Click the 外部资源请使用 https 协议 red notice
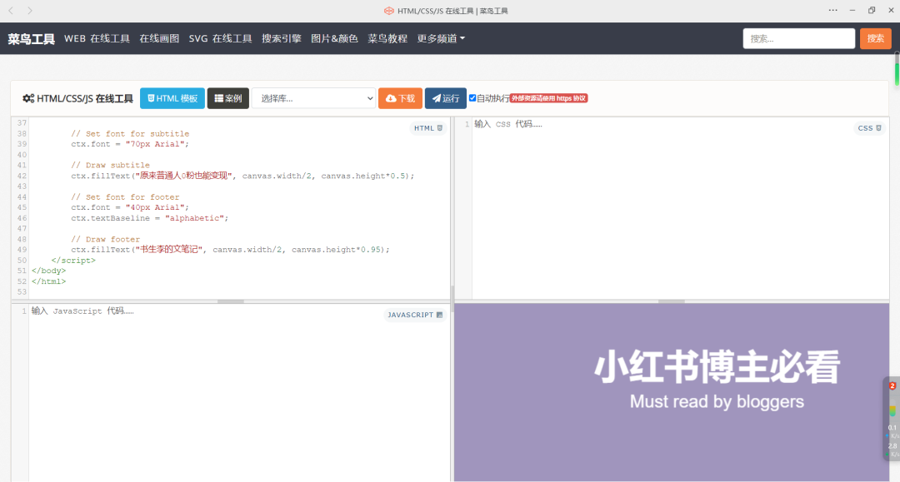 [x=548, y=98]
